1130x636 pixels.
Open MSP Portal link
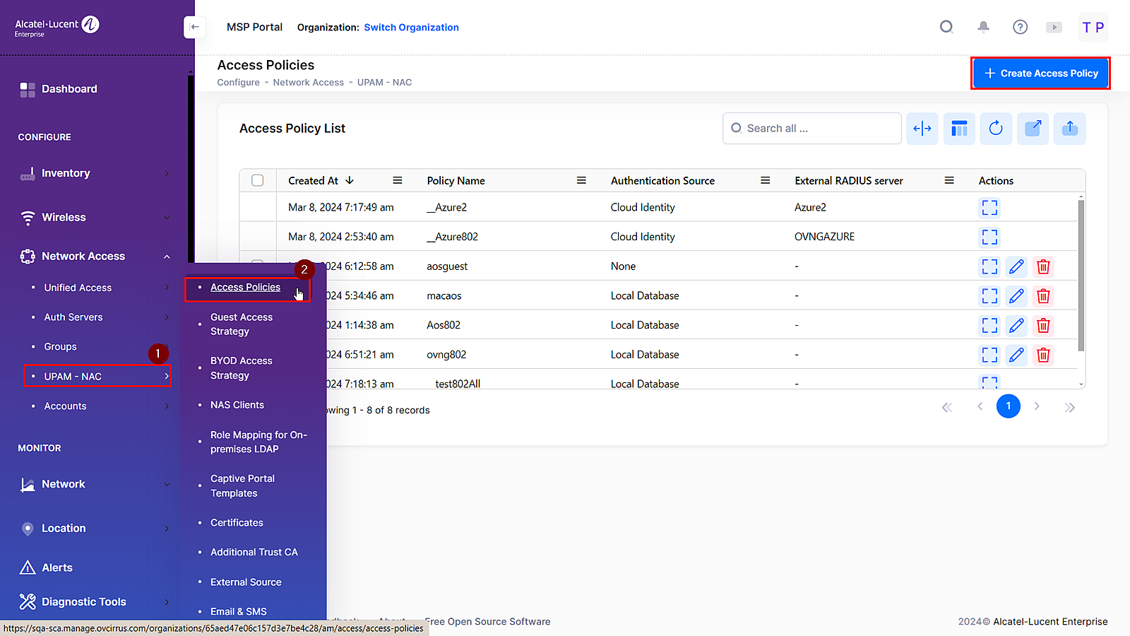[254, 27]
